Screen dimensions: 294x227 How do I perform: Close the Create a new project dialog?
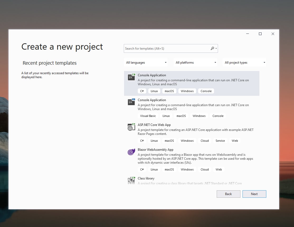(x=273, y=34)
